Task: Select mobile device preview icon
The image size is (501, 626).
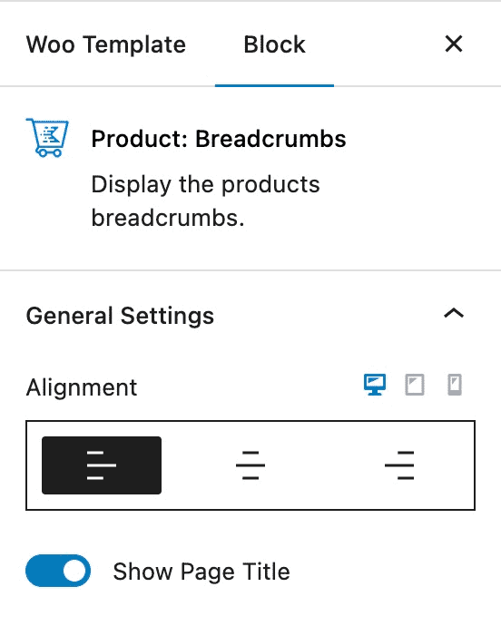Action: 455,385
